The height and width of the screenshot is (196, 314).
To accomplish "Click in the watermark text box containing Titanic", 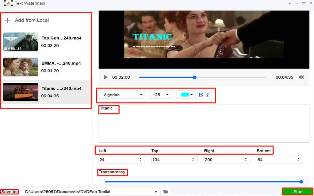I will pos(204,124).
